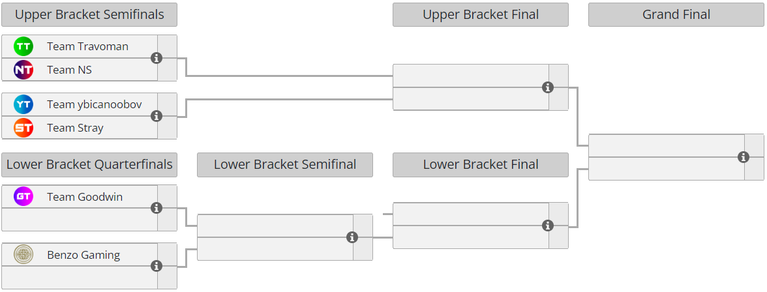This screenshot has width=767, height=292.
Task: Click the Upper Bracket Semifinals header
Action: pos(89,14)
